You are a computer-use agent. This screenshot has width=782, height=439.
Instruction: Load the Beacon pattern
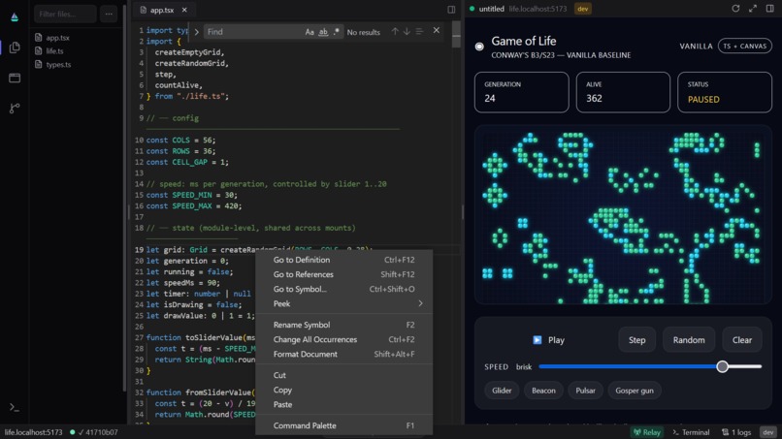(x=543, y=391)
